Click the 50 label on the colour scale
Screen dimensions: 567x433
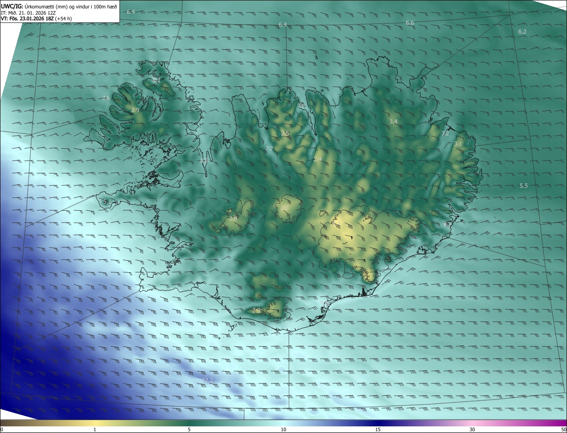coord(563,429)
